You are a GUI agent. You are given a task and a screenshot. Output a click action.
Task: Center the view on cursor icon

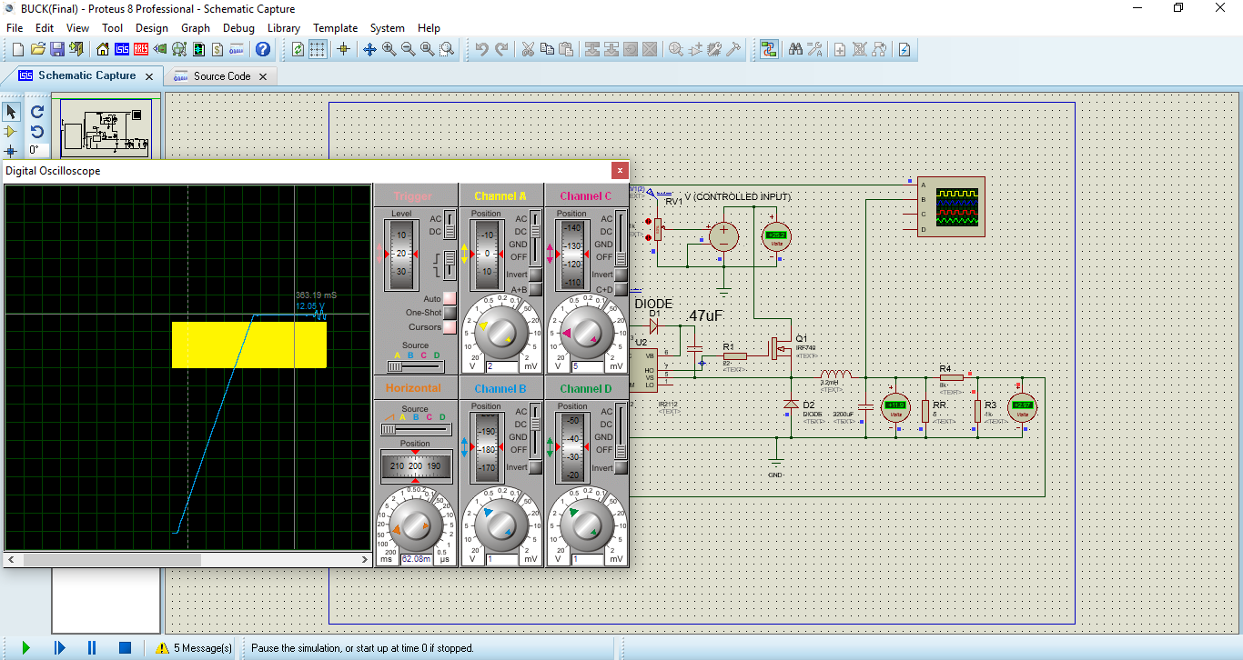(x=343, y=49)
